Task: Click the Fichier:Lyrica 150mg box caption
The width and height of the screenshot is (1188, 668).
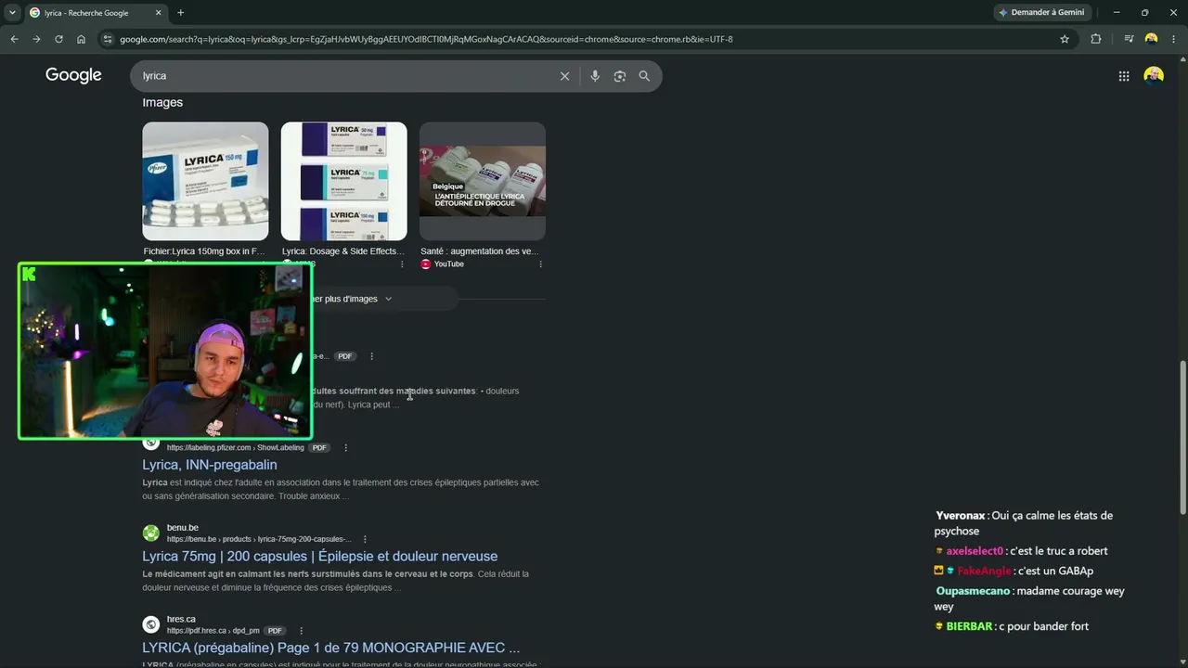Action: click(204, 251)
